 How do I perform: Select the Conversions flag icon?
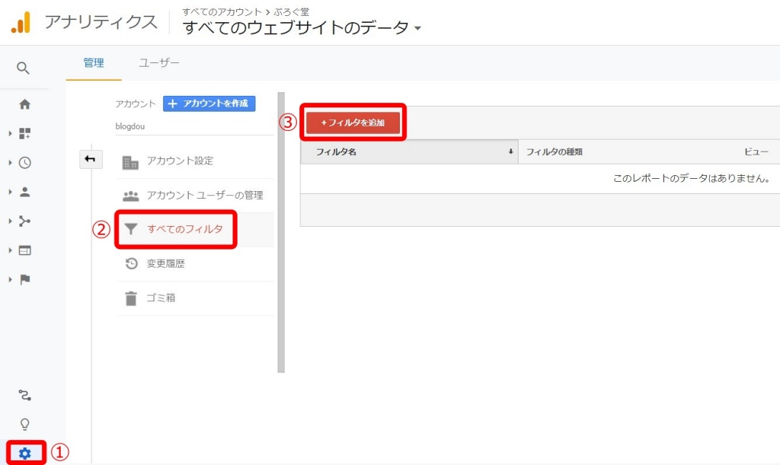point(24,277)
